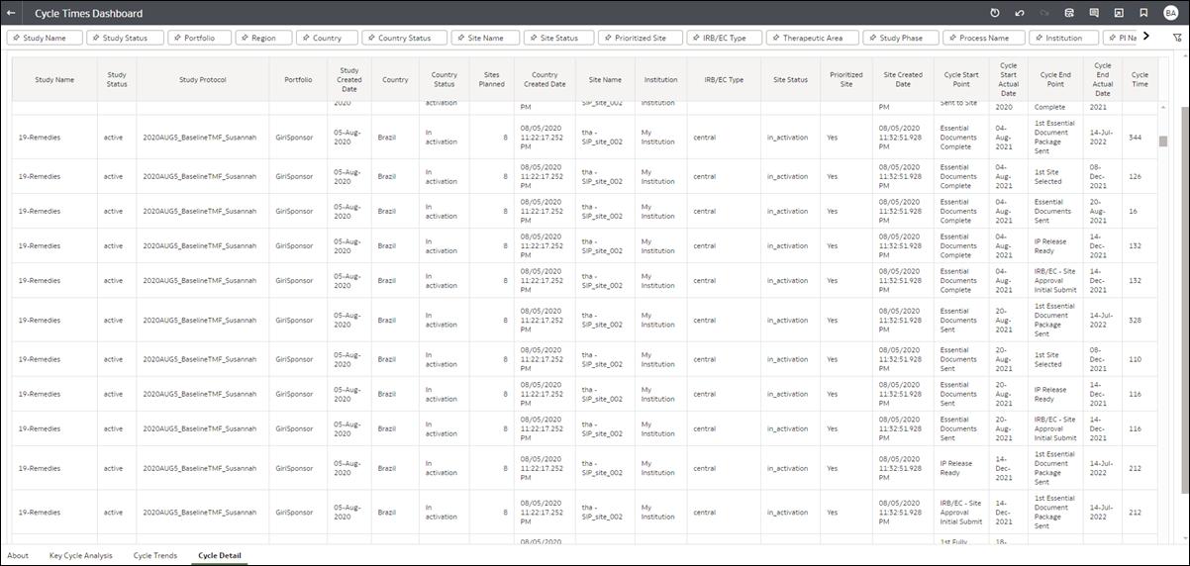Switch to the Cycle Trends tab
This screenshot has width=1190, height=566.
click(155, 555)
